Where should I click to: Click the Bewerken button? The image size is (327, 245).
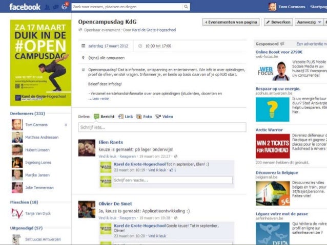pyautogui.click(x=278, y=22)
